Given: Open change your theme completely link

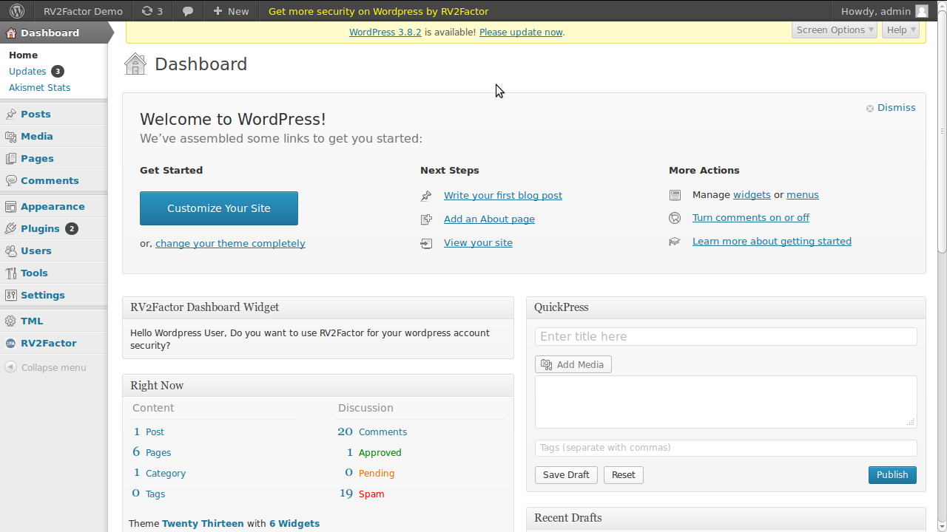Looking at the screenshot, I should [x=230, y=244].
